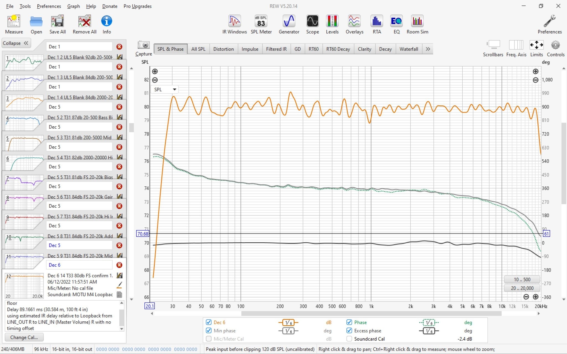
Task: Zoom out on the frequency axis
Action: (526, 297)
